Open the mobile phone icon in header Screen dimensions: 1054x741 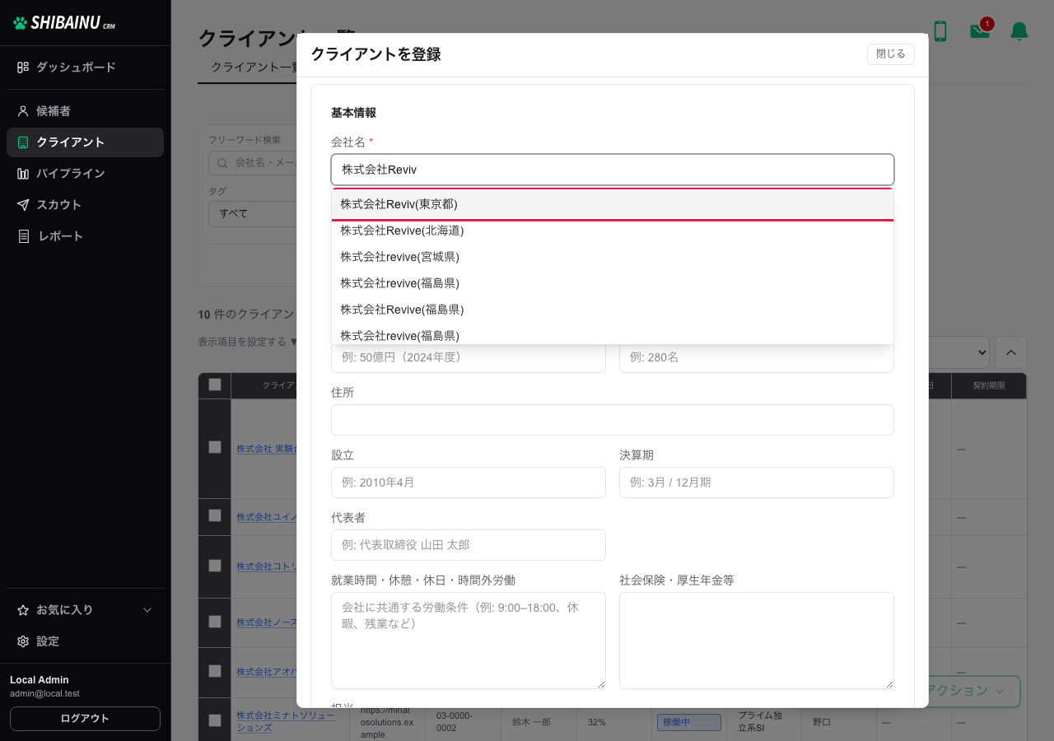click(x=940, y=31)
